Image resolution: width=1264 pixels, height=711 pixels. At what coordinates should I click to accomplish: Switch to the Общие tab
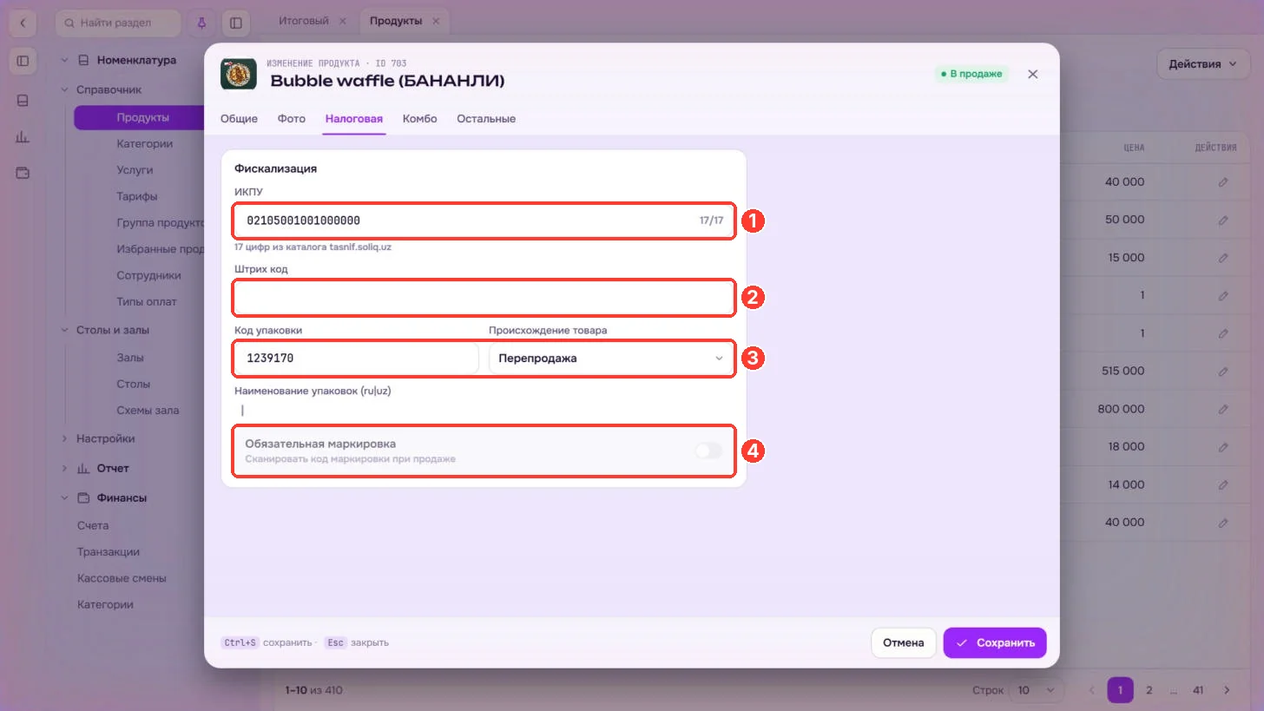[239, 119]
